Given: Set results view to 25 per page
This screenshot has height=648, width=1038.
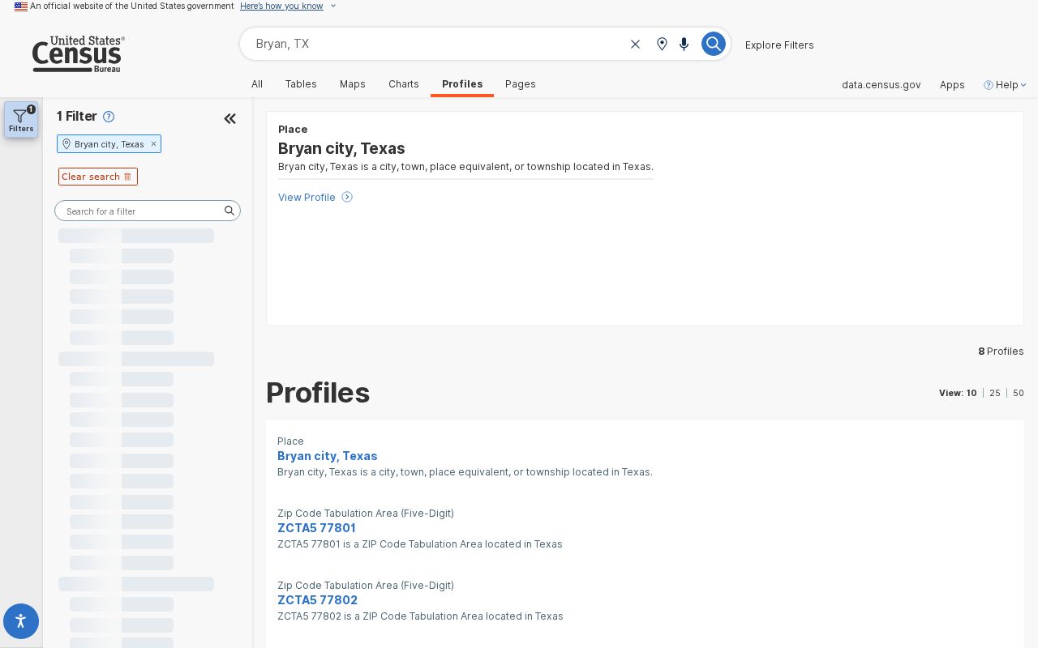Looking at the screenshot, I should pos(995,393).
